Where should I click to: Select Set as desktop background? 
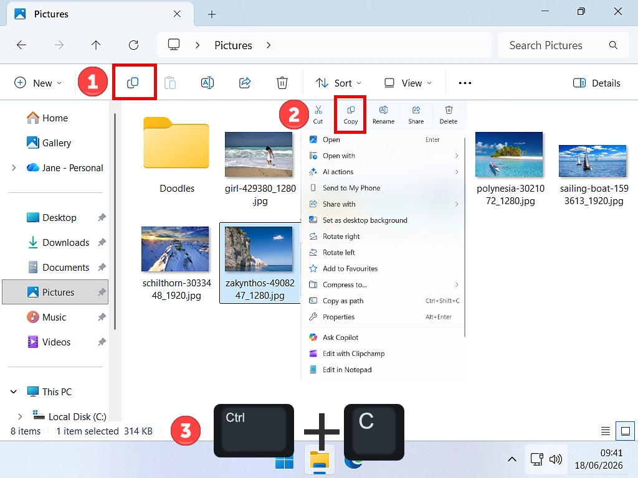coord(384,220)
